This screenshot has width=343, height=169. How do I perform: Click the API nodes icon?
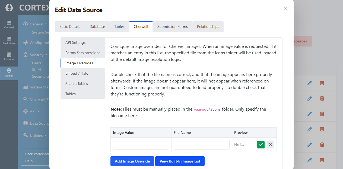[x=26, y=111]
